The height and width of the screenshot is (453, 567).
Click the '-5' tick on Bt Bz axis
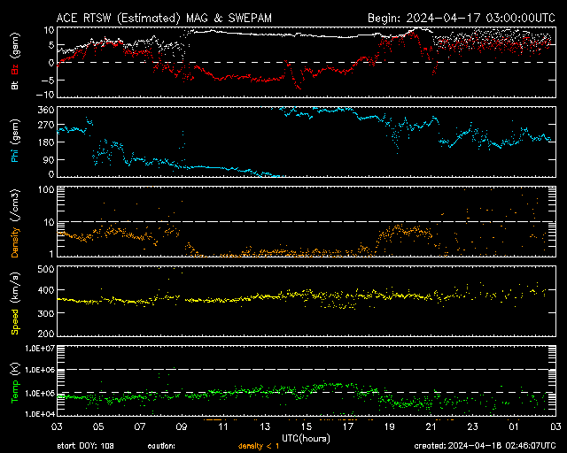tap(48, 81)
